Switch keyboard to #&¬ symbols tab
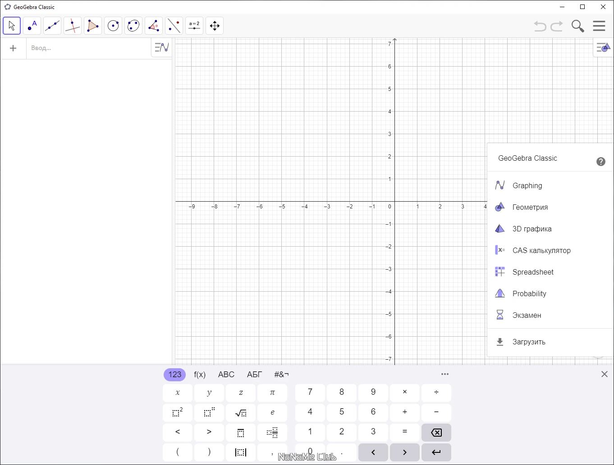 coord(282,375)
